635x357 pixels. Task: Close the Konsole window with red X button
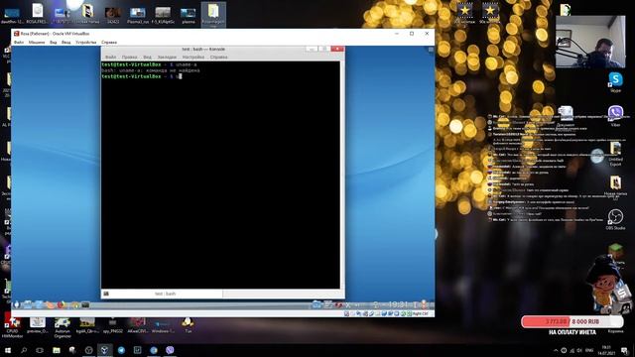pyautogui.click(x=337, y=49)
